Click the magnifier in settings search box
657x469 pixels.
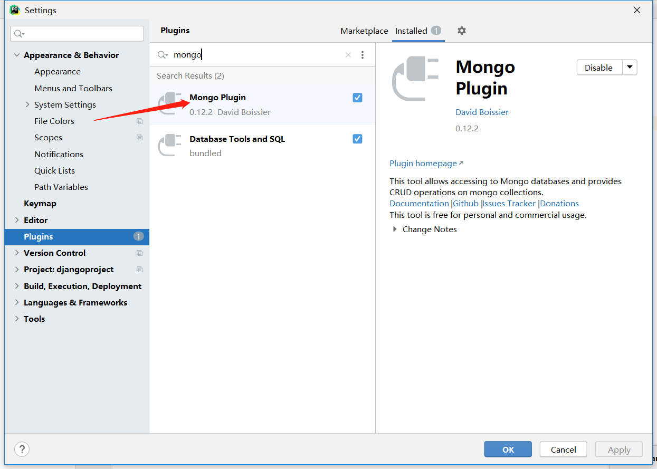(x=19, y=34)
